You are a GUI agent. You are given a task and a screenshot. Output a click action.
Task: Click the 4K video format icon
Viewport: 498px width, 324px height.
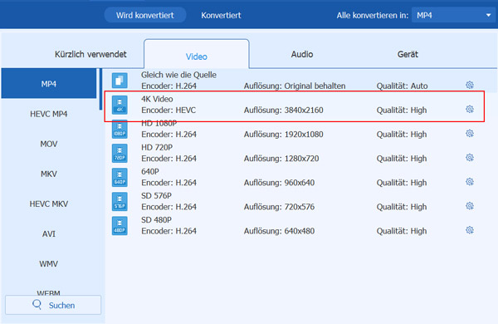pos(120,105)
